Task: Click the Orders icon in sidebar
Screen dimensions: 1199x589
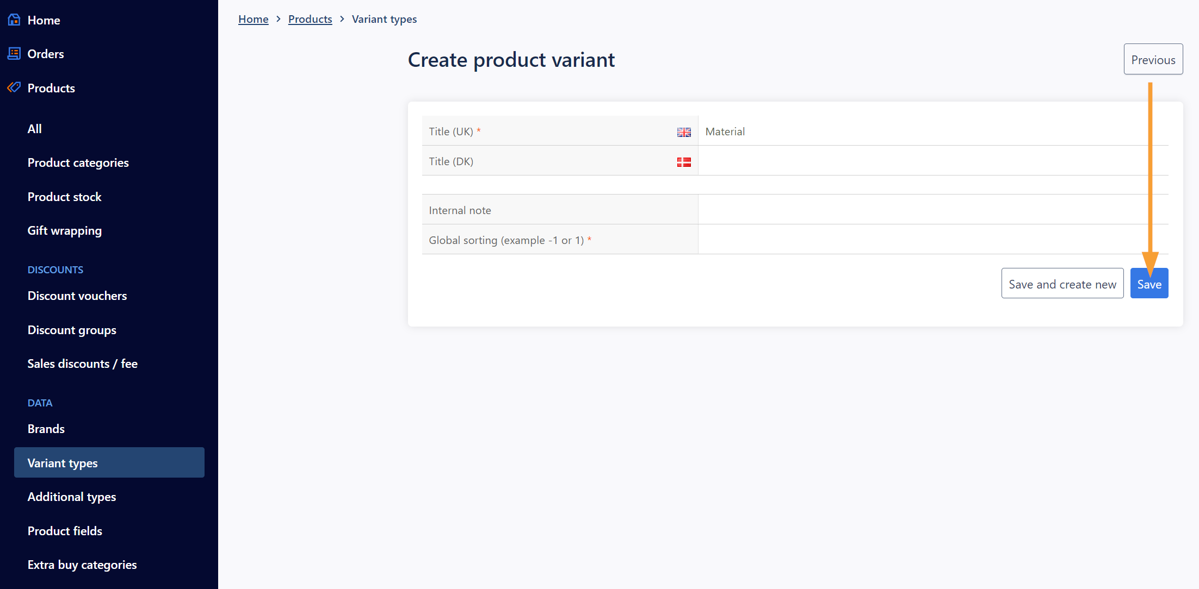Action: click(x=14, y=53)
